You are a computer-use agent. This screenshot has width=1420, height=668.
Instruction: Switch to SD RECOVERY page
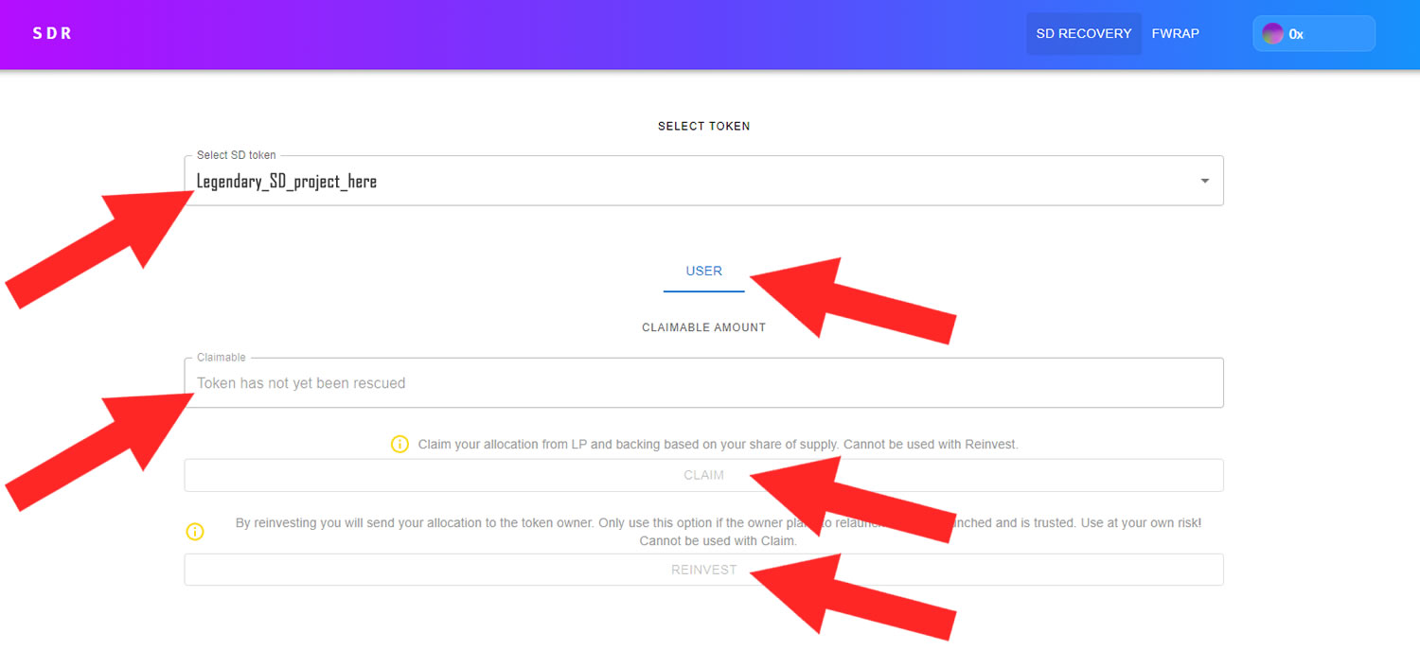coord(1083,34)
